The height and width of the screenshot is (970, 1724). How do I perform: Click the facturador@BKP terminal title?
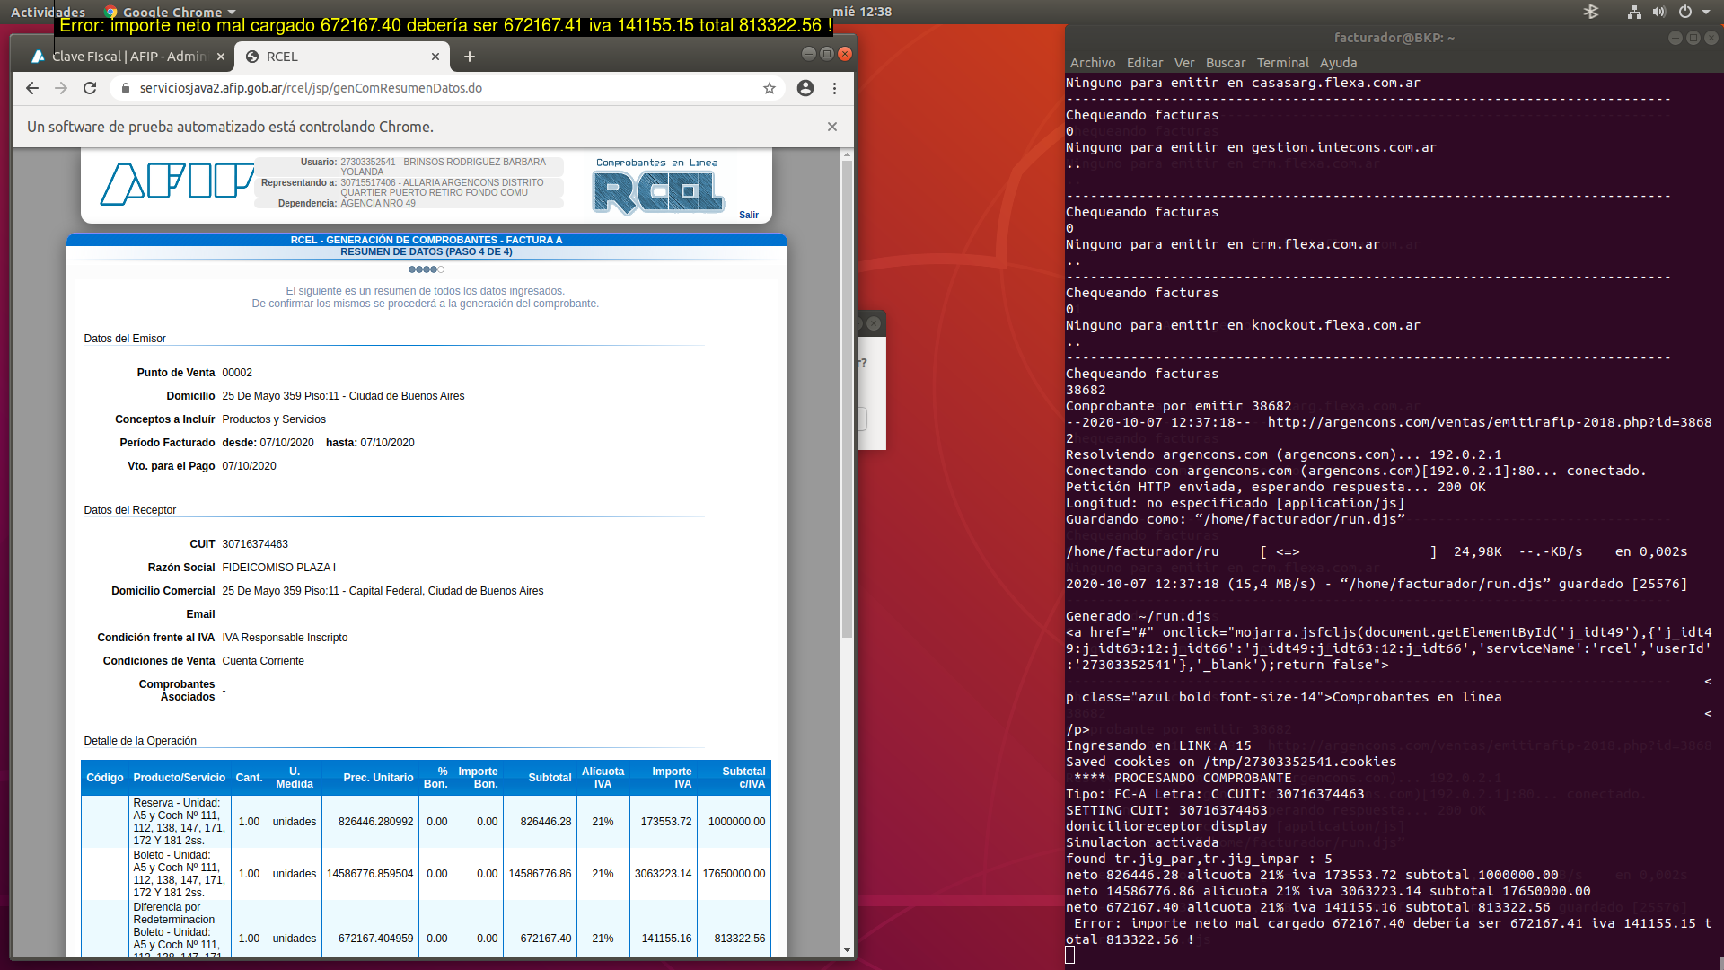click(1394, 38)
